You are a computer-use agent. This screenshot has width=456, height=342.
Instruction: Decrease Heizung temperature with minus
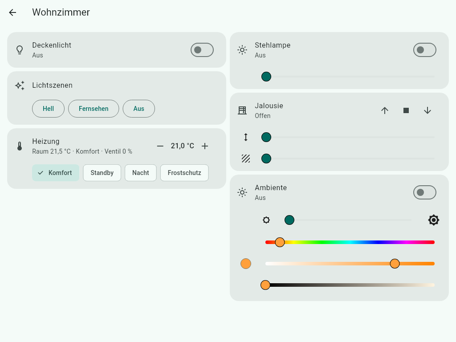(160, 146)
